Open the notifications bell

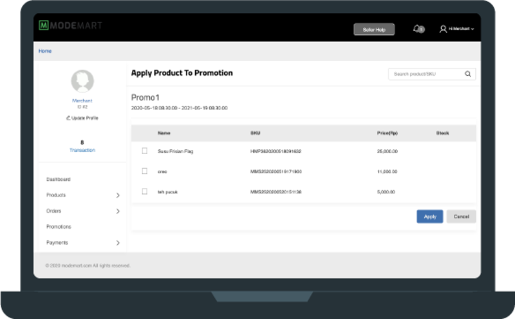[418, 29]
